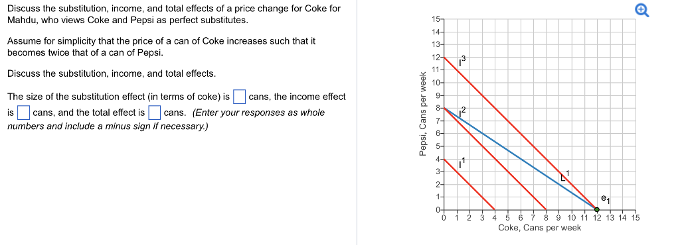Click the Coke, Cans per week axis title
Viewport: 680px width, 245px height.
click(x=539, y=228)
